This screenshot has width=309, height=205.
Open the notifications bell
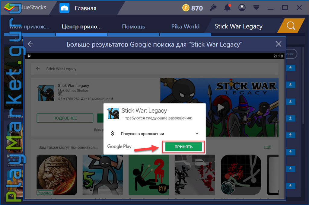(227, 8)
